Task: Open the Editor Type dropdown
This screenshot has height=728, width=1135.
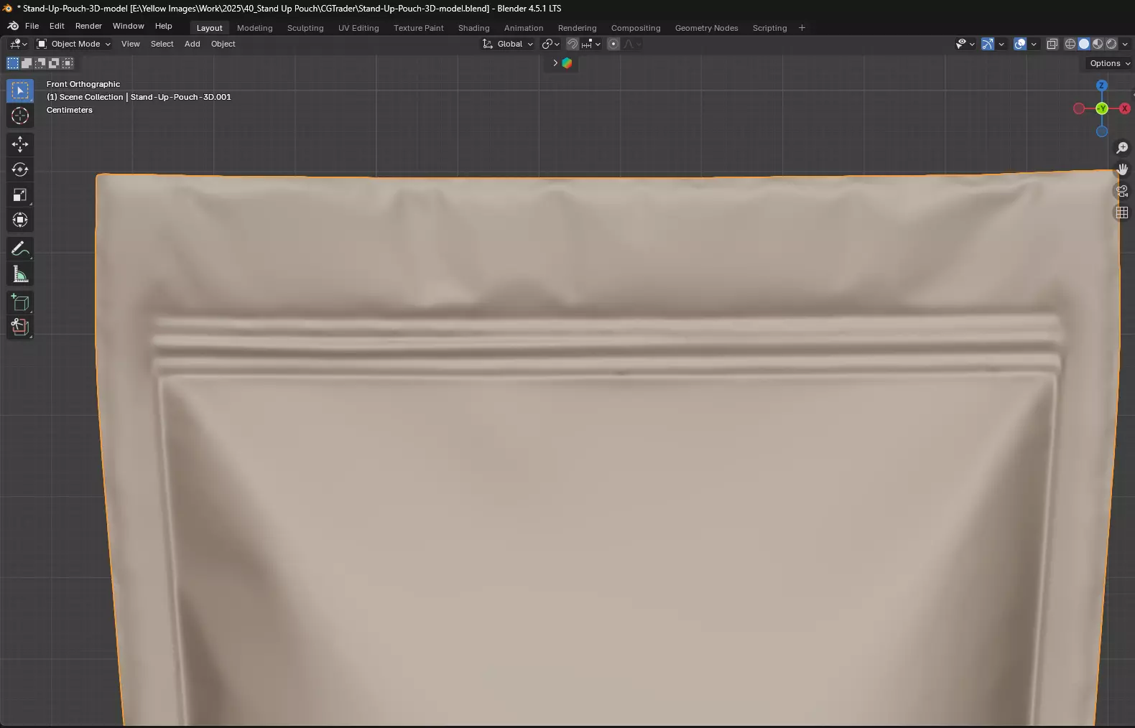Action: [19, 44]
